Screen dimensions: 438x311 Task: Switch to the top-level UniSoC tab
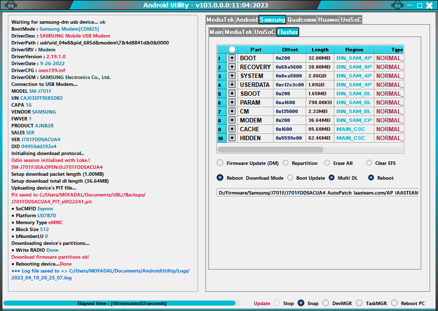click(x=351, y=20)
